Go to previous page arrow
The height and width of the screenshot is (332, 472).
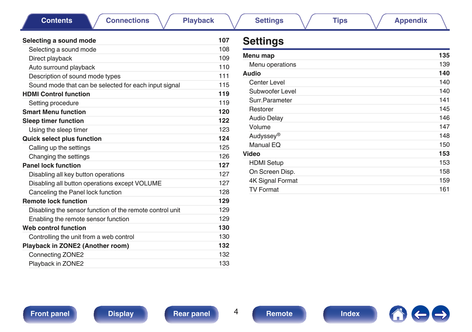(420, 314)
